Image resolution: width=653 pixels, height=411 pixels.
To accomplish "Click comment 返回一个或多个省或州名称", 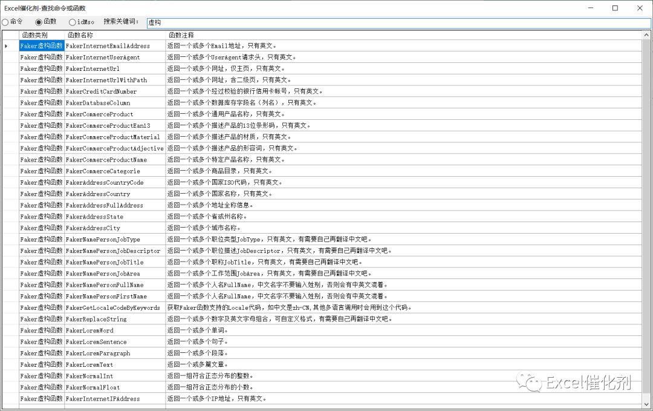I will pyautogui.click(x=403, y=217).
